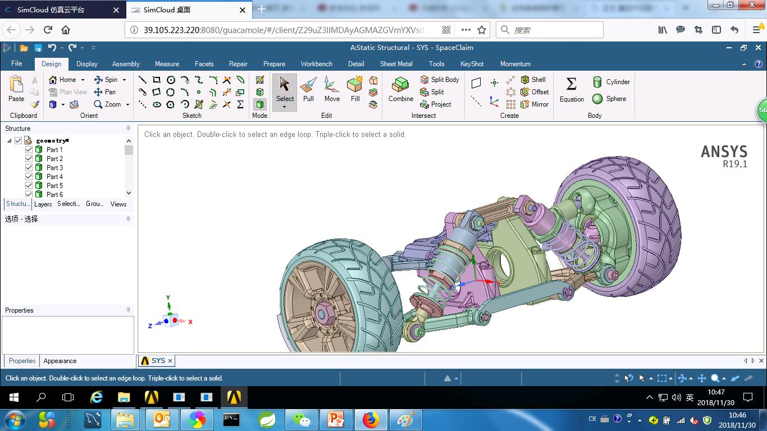This screenshot has height=431, width=767.
Task: Select the Split Body tool
Action: [x=440, y=80]
